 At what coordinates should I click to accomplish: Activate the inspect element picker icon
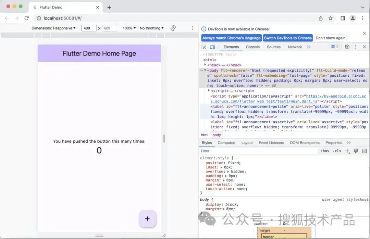204,47
